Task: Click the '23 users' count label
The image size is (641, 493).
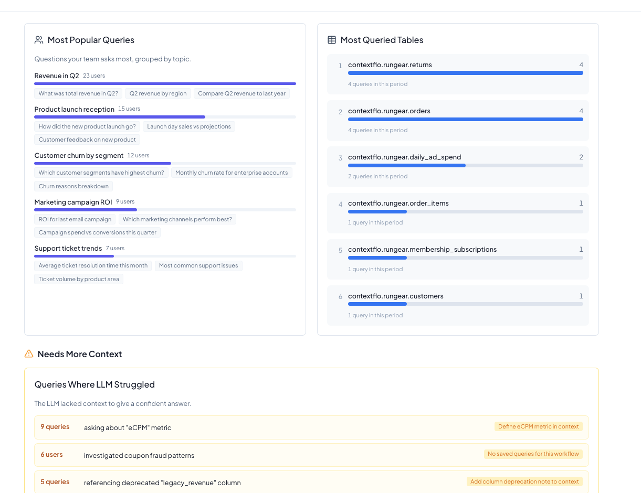Action: (94, 76)
